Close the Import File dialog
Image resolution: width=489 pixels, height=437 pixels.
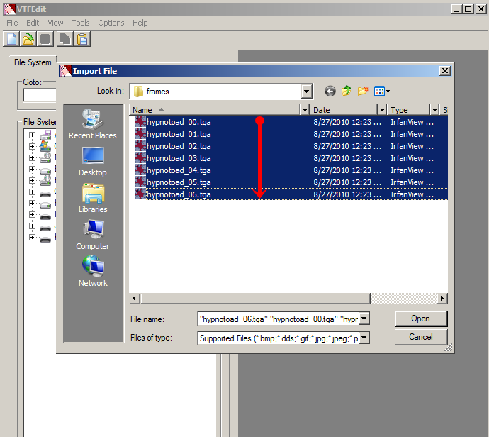point(445,71)
